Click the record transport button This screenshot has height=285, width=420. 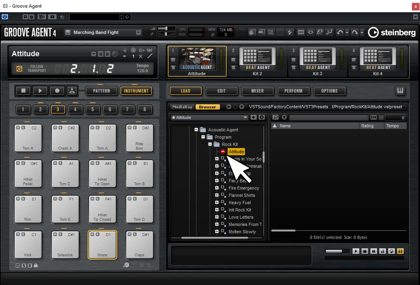coord(57,91)
